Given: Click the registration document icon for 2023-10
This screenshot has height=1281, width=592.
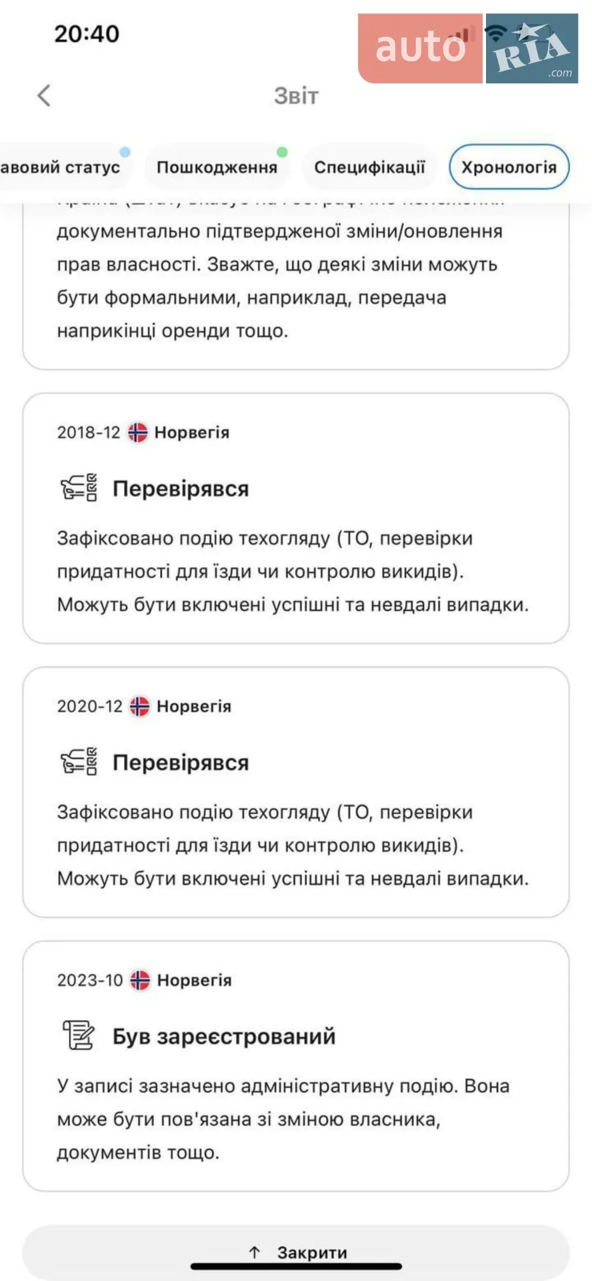Looking at the screenshot, I should click(x=79, y=1035).
